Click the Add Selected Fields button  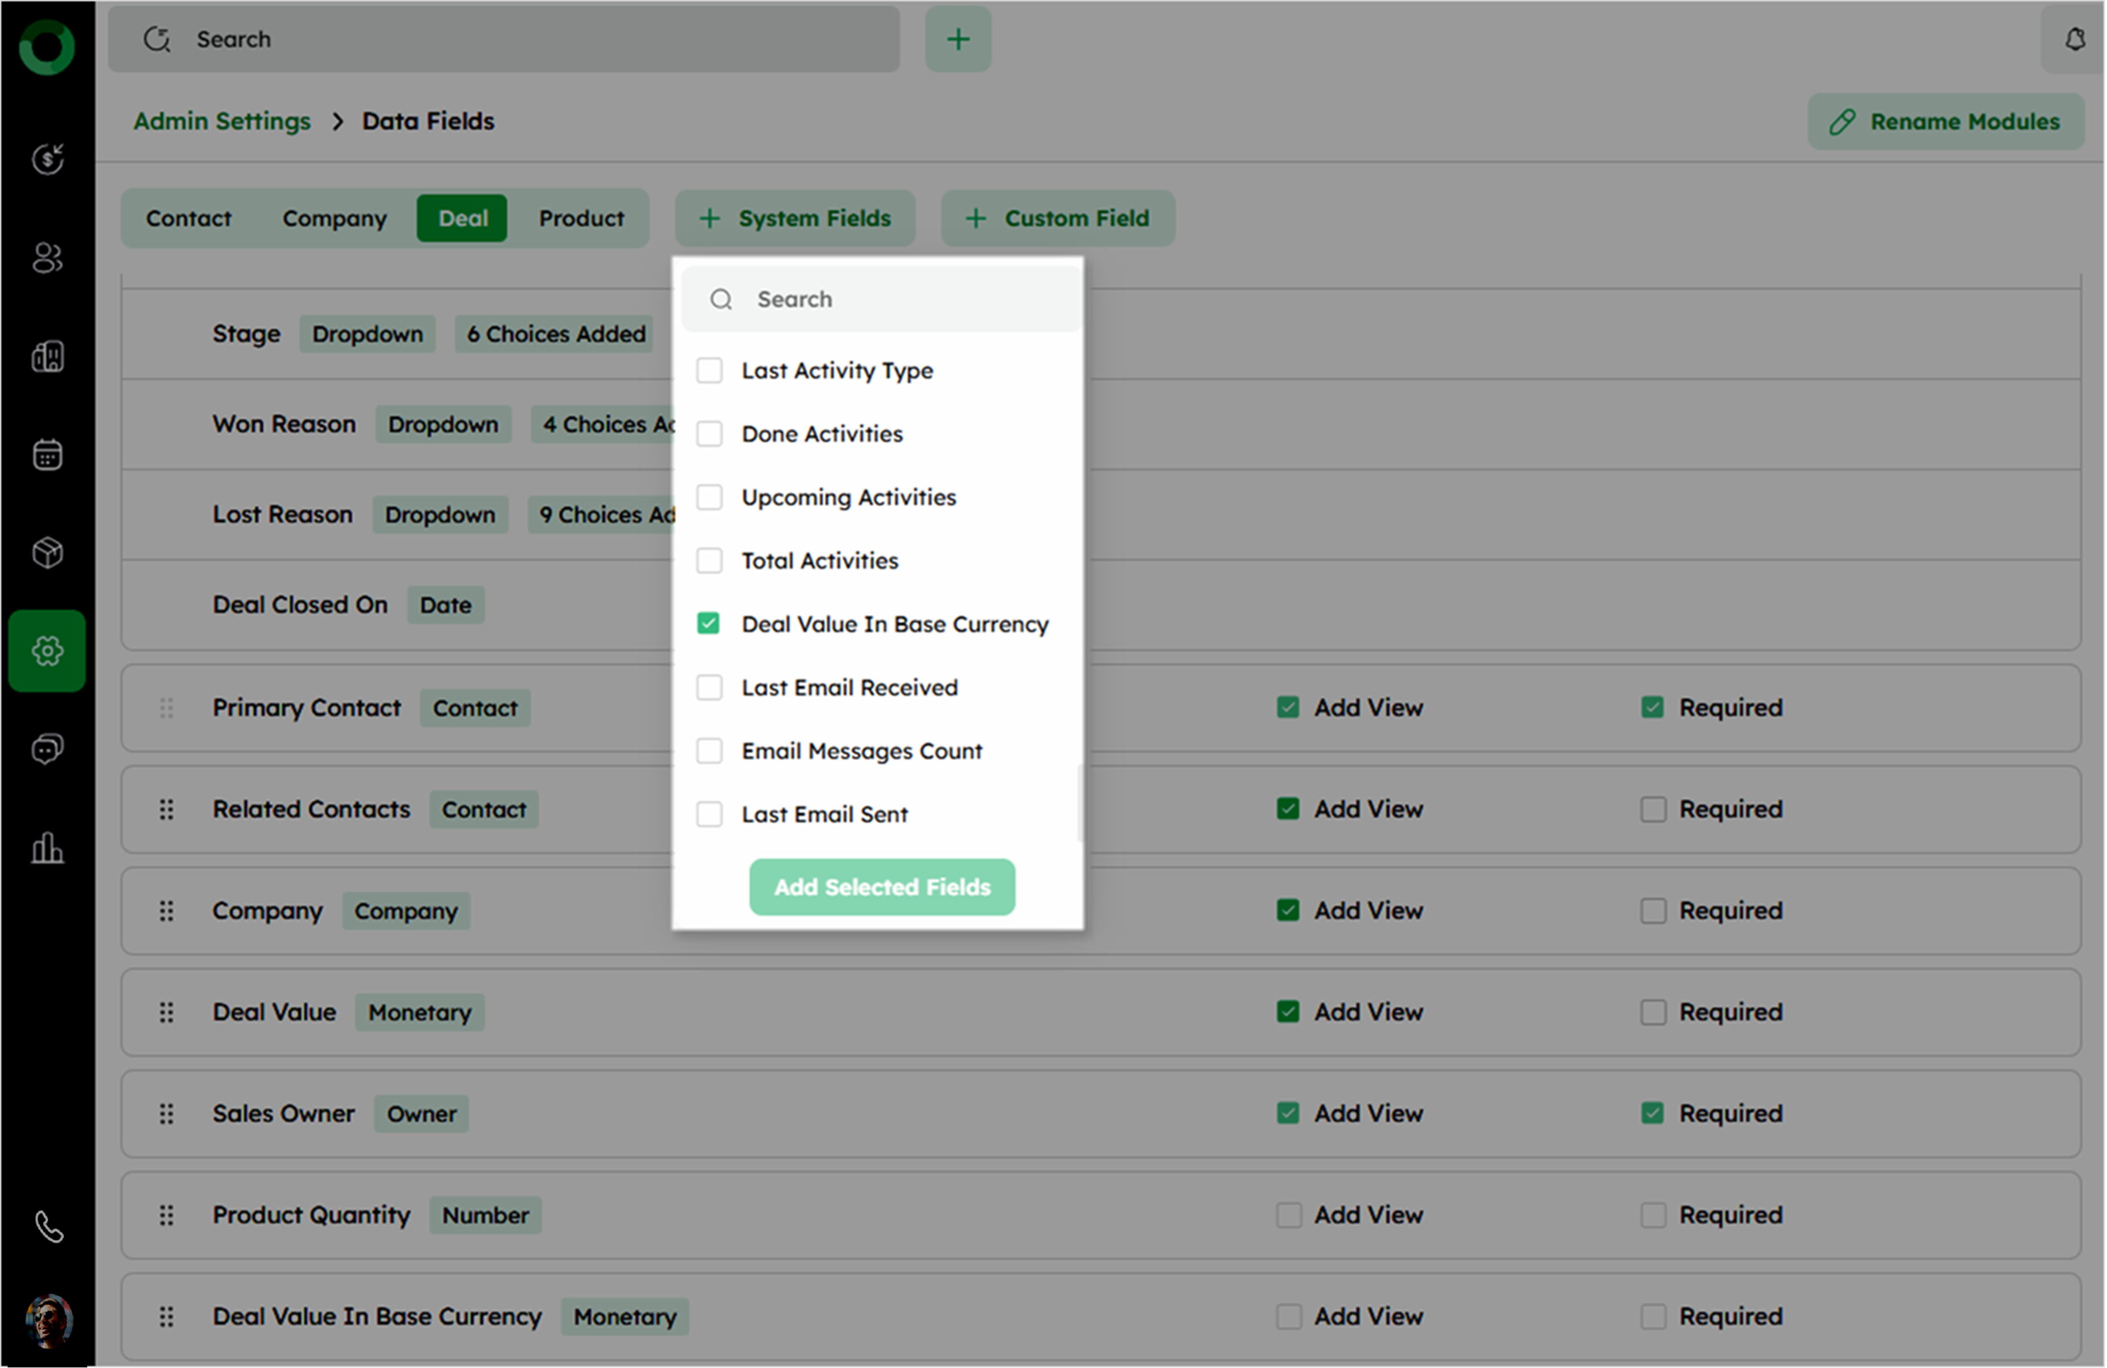[x=882, y=887]
